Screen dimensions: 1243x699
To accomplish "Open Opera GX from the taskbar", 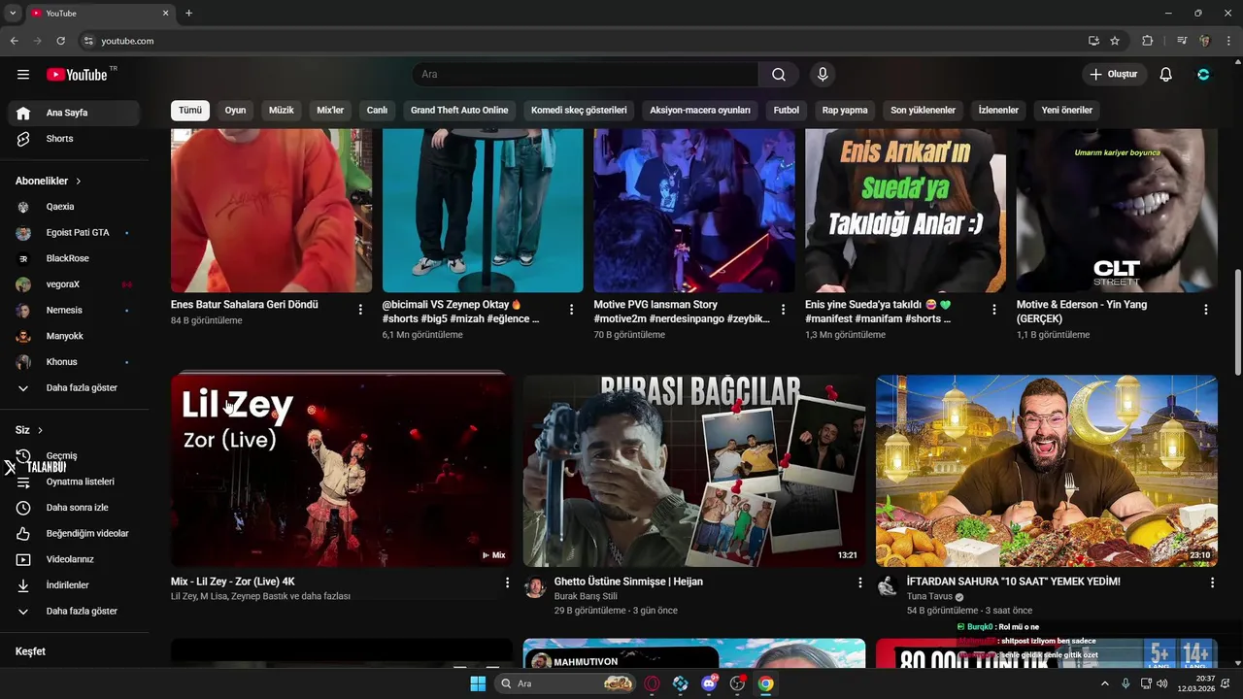I will pyautogui.click(x=652, y=683).
